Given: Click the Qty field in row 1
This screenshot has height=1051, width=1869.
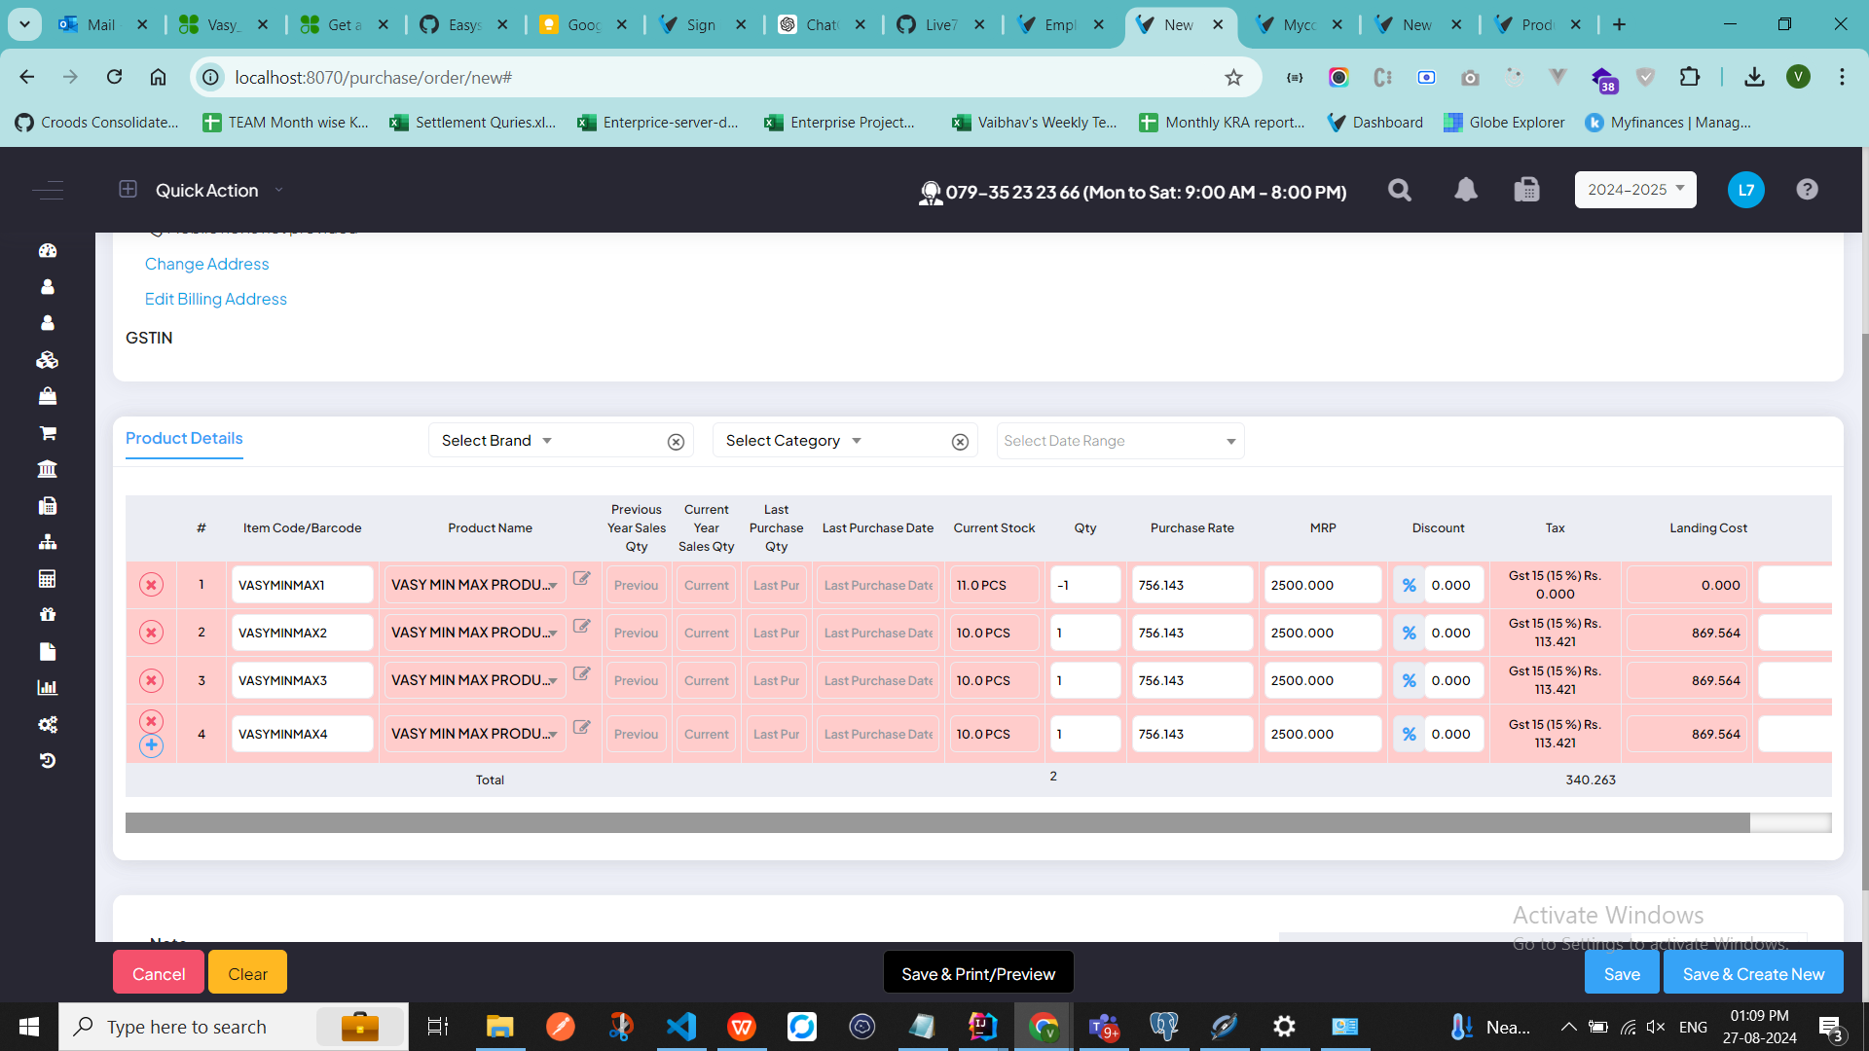Looking at the screenshot, I should [x=1085, y=585].
